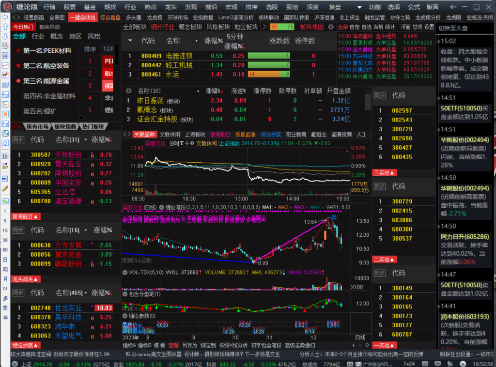Image resolution: width=496 pixels, height=367 pixels.
Task: Toggle the 包含分型笔 indicator circle button
Action: [125, 294]
